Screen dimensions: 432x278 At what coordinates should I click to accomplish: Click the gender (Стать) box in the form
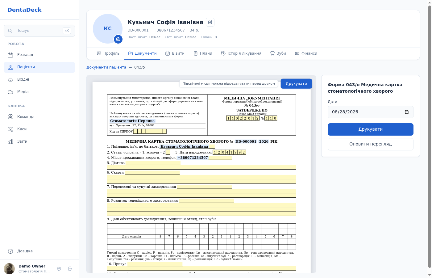click(x=168, y=152)
